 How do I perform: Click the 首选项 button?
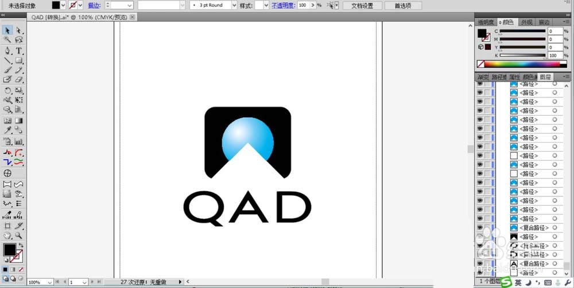(x=403, y=6)
